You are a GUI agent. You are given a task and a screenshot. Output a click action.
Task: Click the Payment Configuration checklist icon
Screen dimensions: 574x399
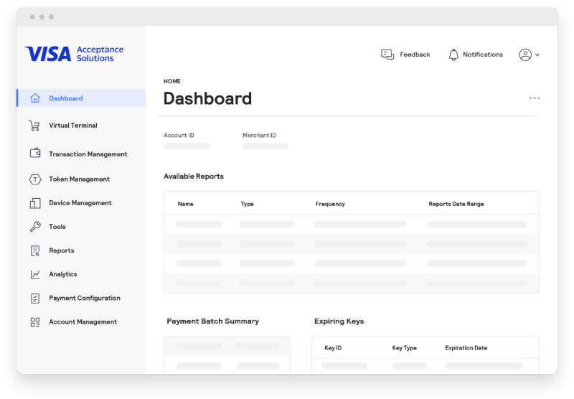[35, 298]
